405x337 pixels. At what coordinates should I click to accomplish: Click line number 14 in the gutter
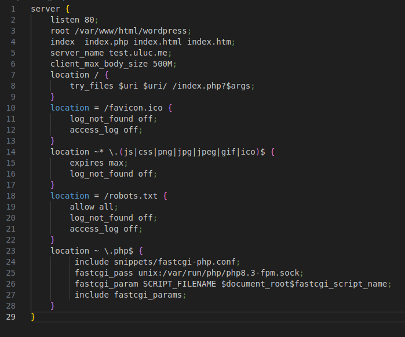coord(11,152)
